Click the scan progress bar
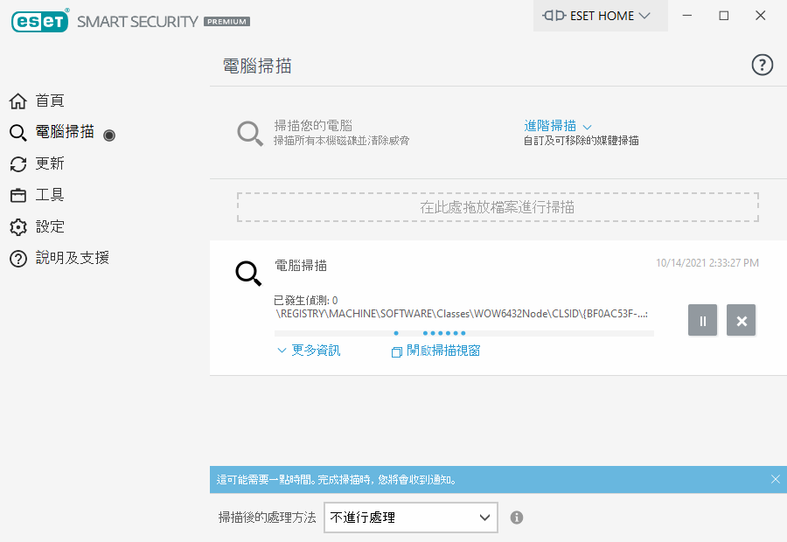 point(463,333)
